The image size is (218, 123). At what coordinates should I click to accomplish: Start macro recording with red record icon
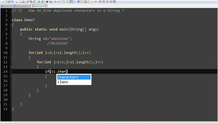tap(100, 2)
